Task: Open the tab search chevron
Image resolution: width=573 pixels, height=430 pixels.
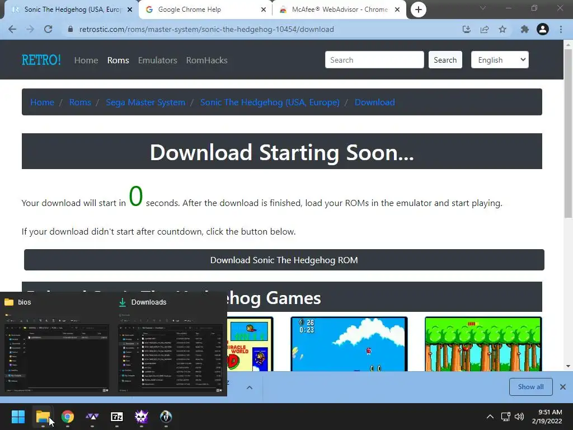Action: (x=483, y=8)
